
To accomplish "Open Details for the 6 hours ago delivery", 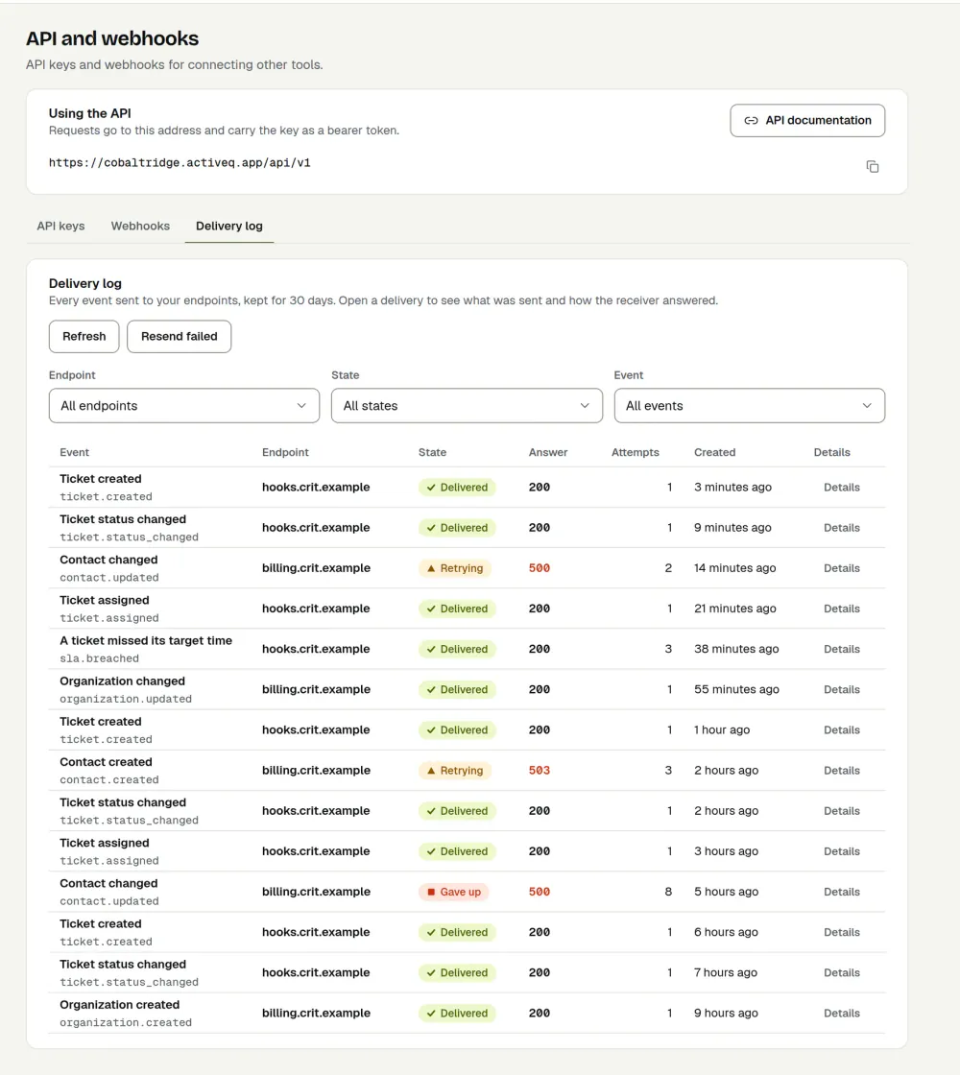I will click(841, 932).
